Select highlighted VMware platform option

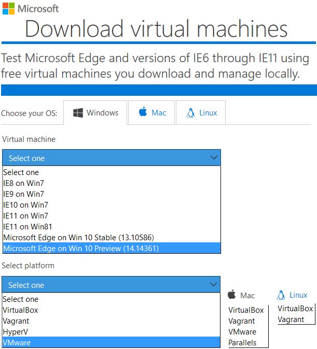[111, 342]
